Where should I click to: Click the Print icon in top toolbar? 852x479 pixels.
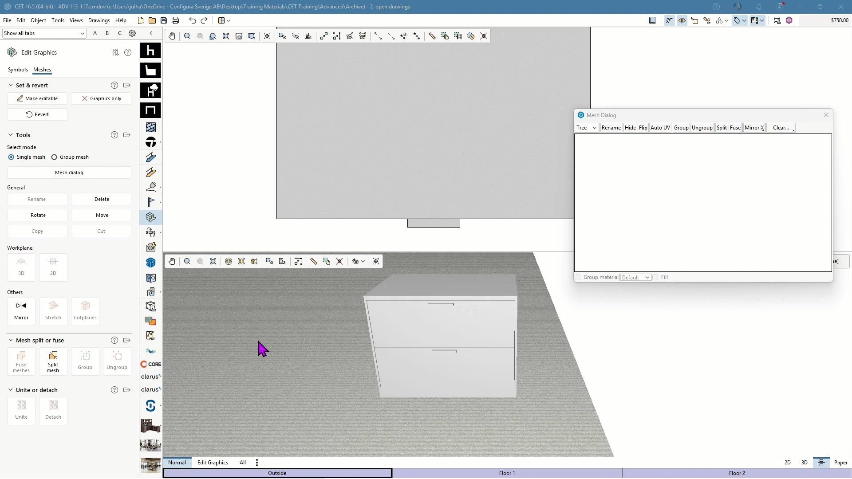point(175,20)
